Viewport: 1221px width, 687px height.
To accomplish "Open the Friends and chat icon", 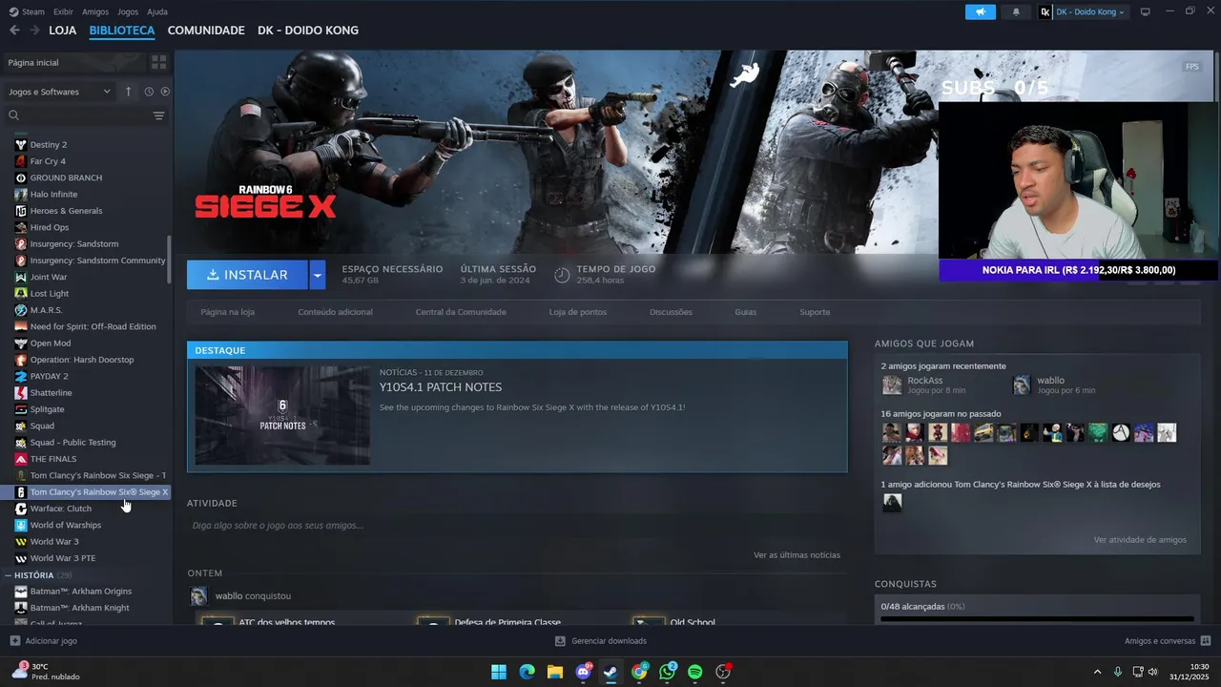I will 1206,641.
